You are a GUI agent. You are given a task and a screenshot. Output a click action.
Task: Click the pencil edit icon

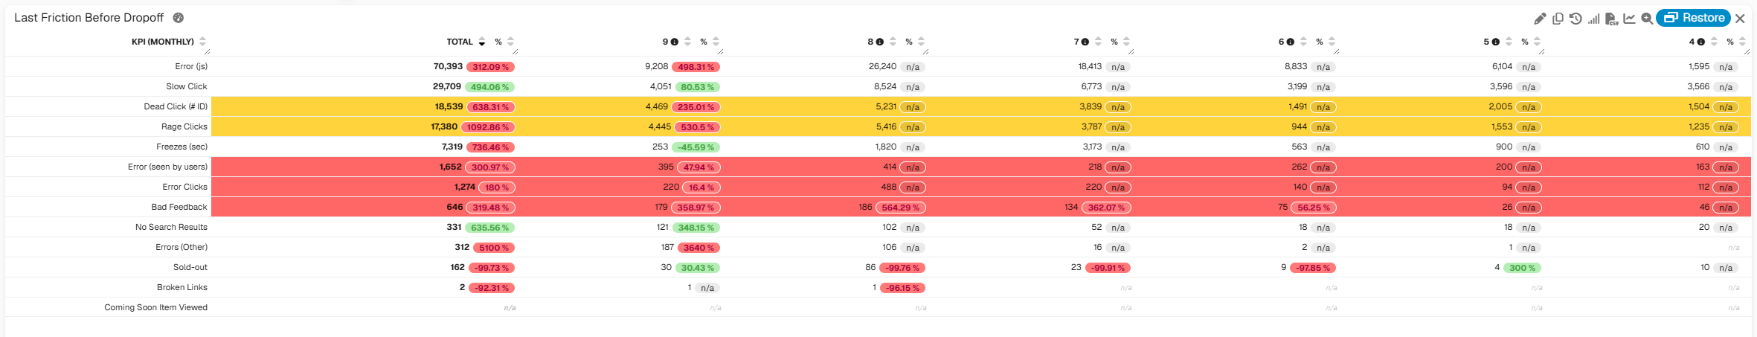1540,19
